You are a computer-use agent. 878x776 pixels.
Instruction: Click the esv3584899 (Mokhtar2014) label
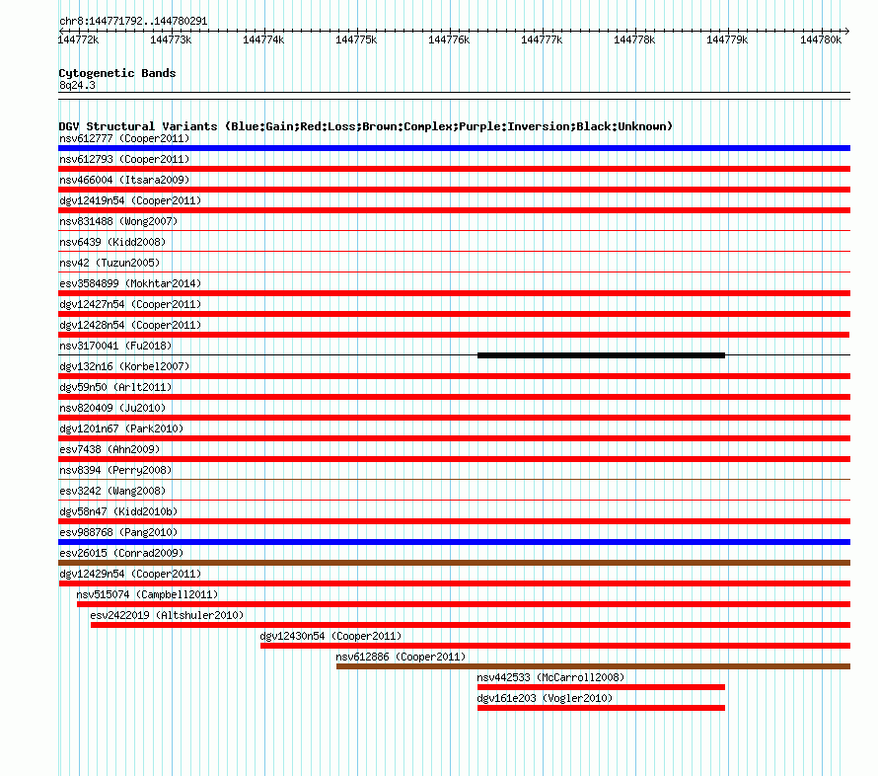tap(130, 283)
